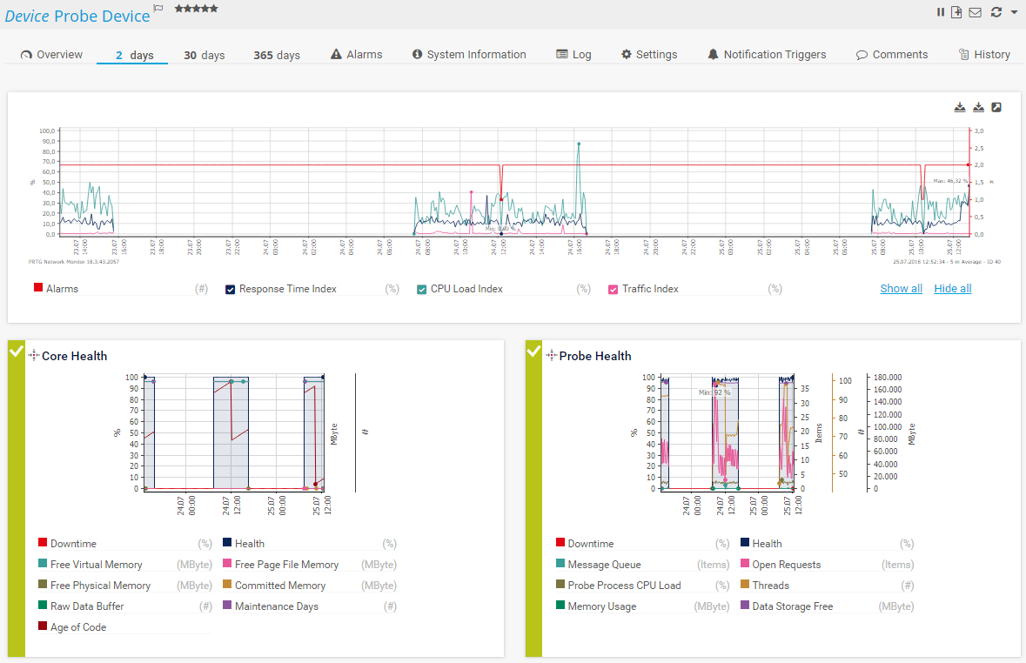Uncheck the Response Time Index checkbox

click(231, 289)
